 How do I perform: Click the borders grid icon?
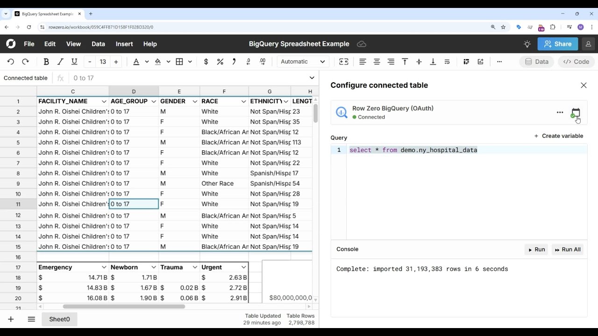(179, 62)
